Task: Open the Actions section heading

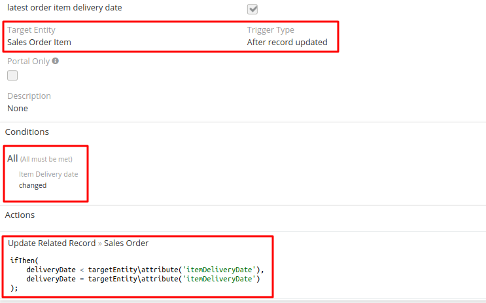Action: click(x=20, y=215)
